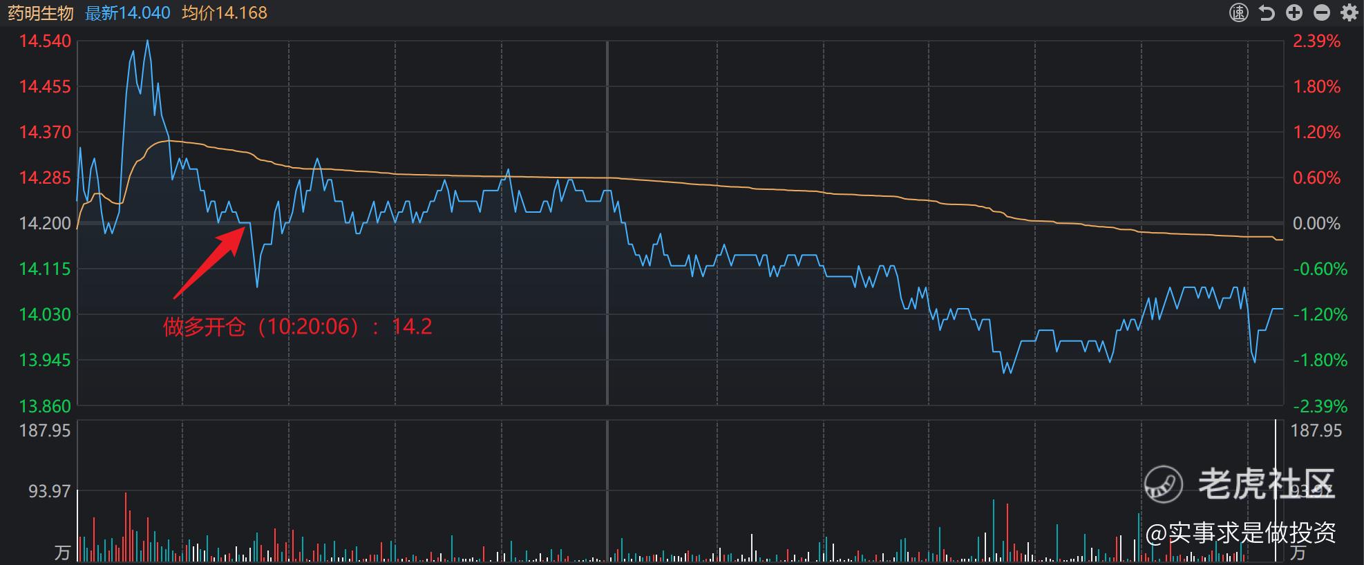
Task: Click the 老虎社区 tiger logo icon
Action: coord(1163,483)
